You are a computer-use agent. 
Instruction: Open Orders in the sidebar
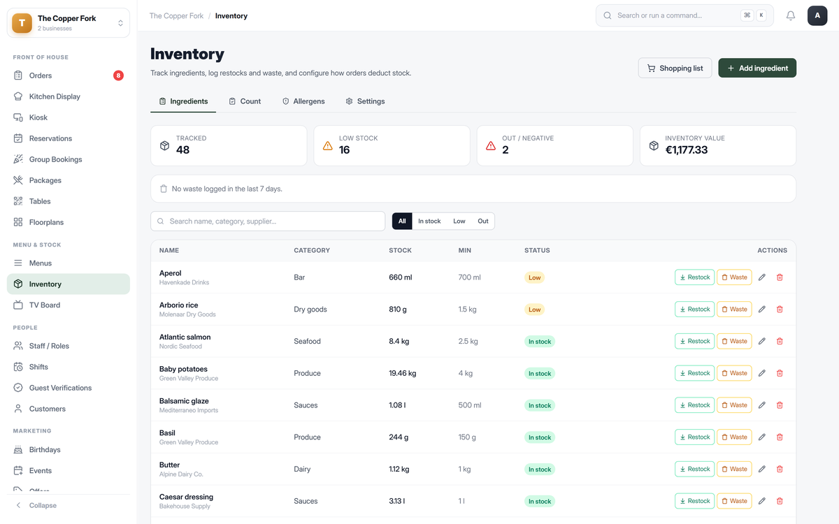click(69, 75)
